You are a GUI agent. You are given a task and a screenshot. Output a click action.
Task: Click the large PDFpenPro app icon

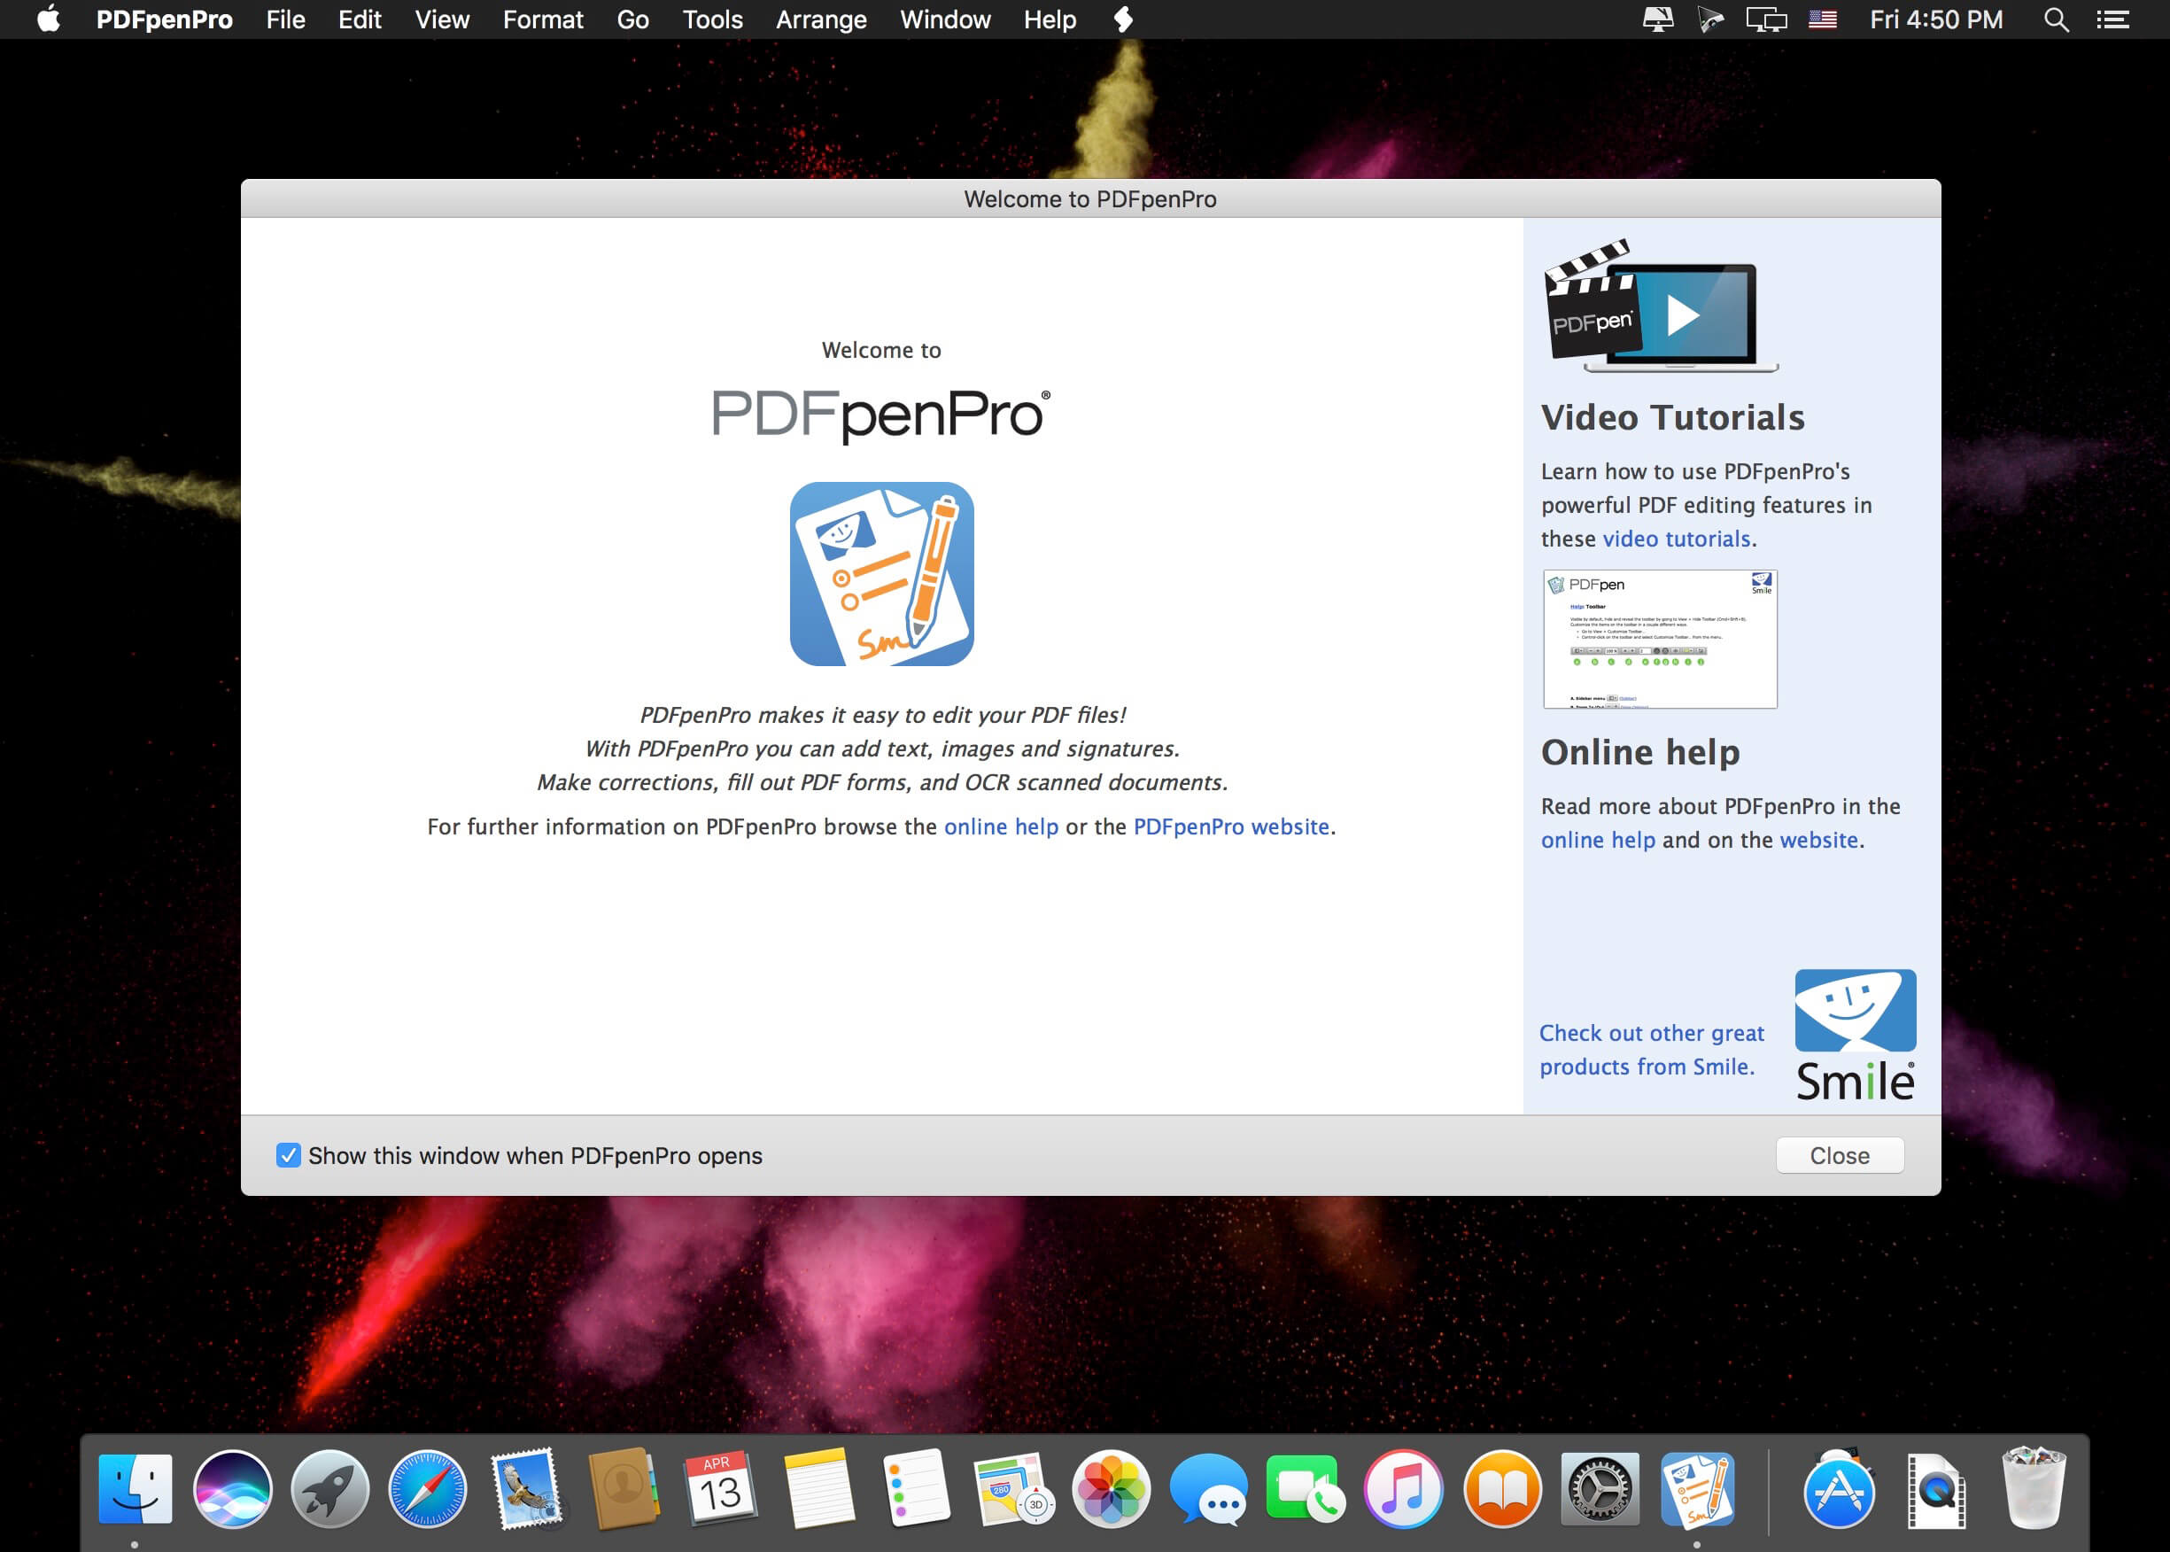[x=881, y=573]
